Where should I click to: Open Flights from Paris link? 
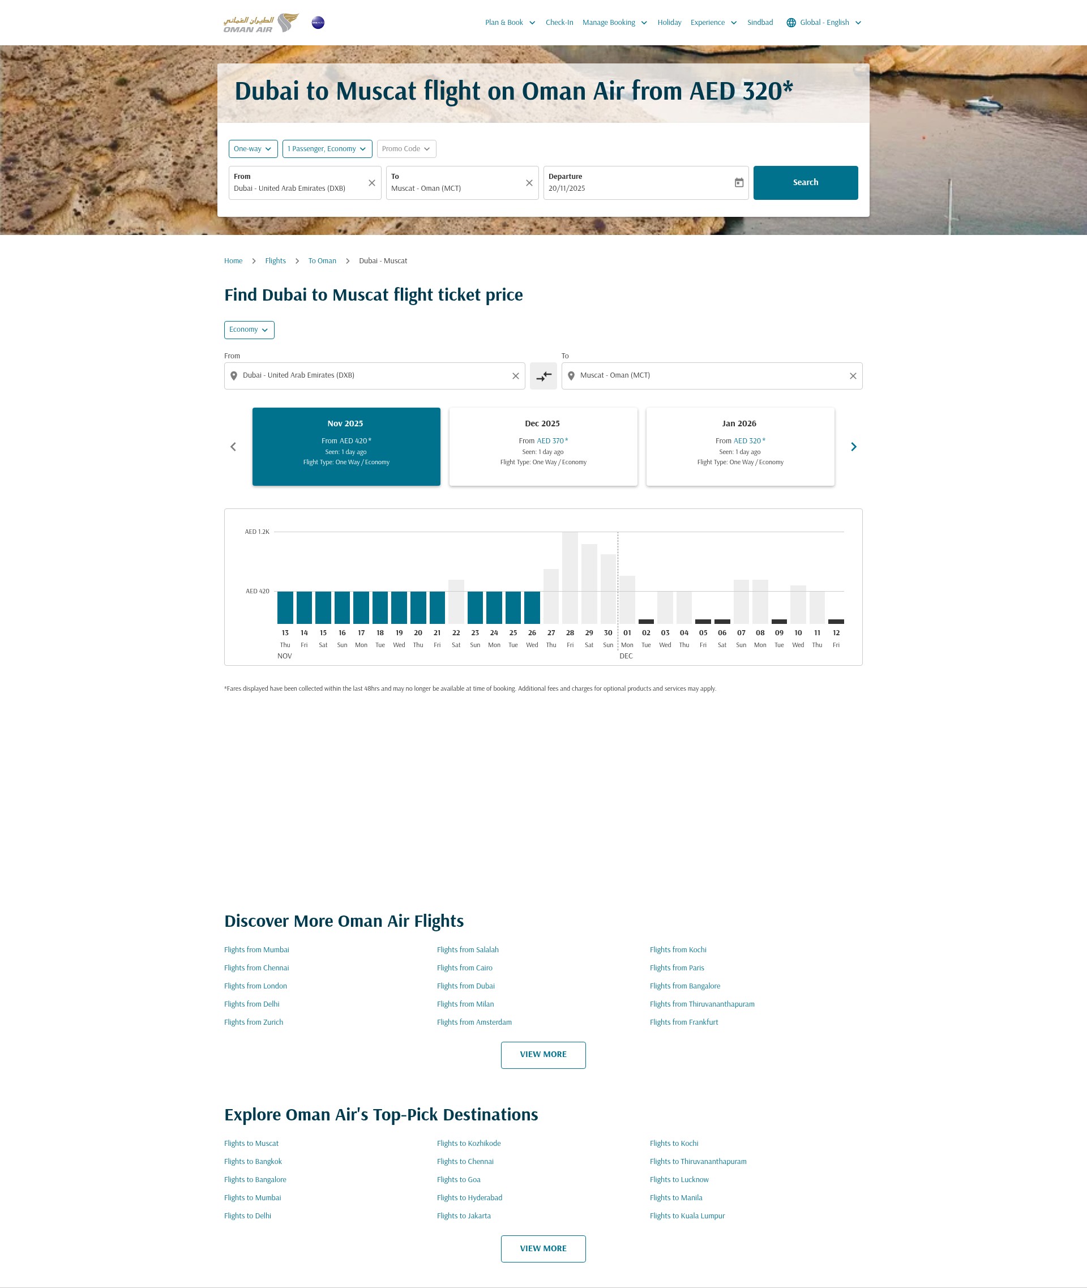click(677, 969)
